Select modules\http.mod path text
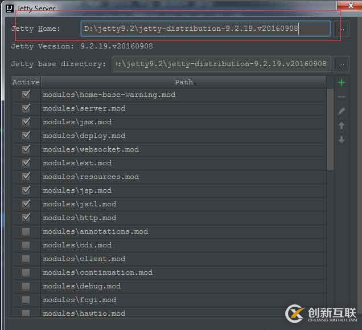Image resolution: width=362 pixels, height=330 pixels. [80, 218]
